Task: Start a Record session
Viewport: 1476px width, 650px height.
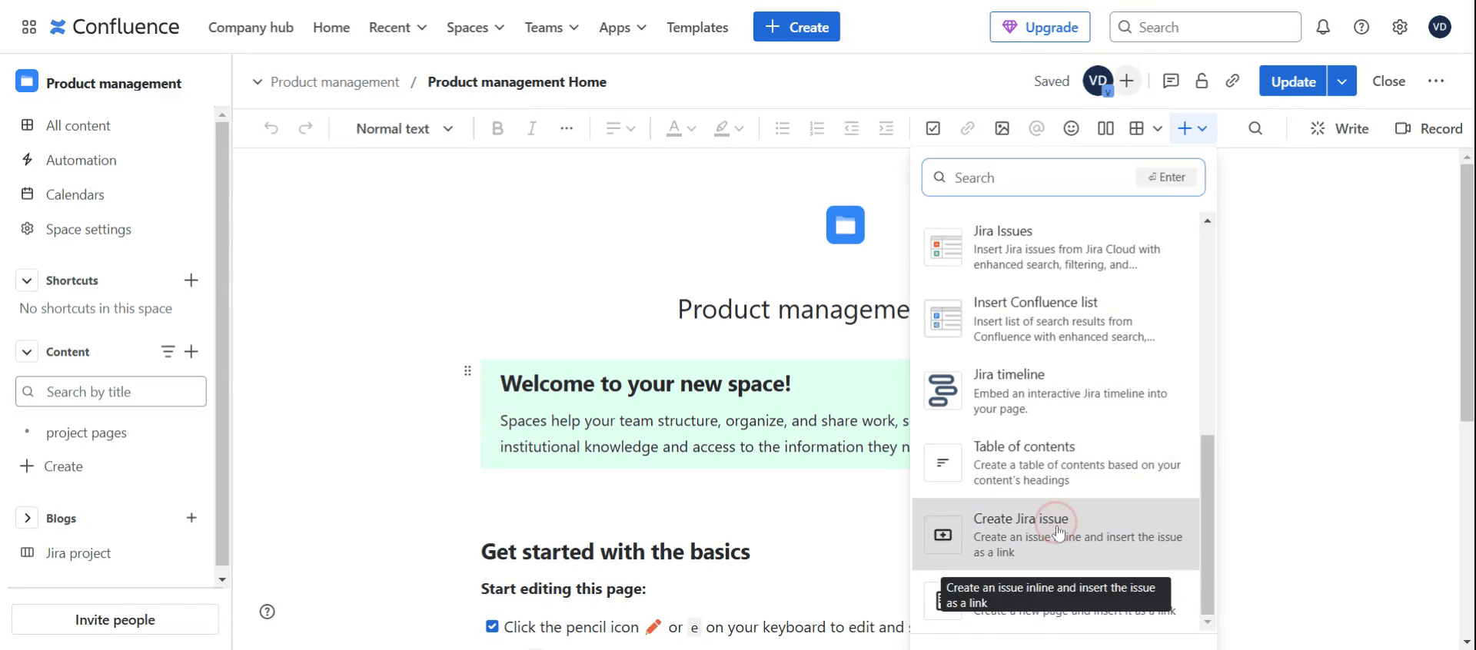Action: [x=1428, y=128]
